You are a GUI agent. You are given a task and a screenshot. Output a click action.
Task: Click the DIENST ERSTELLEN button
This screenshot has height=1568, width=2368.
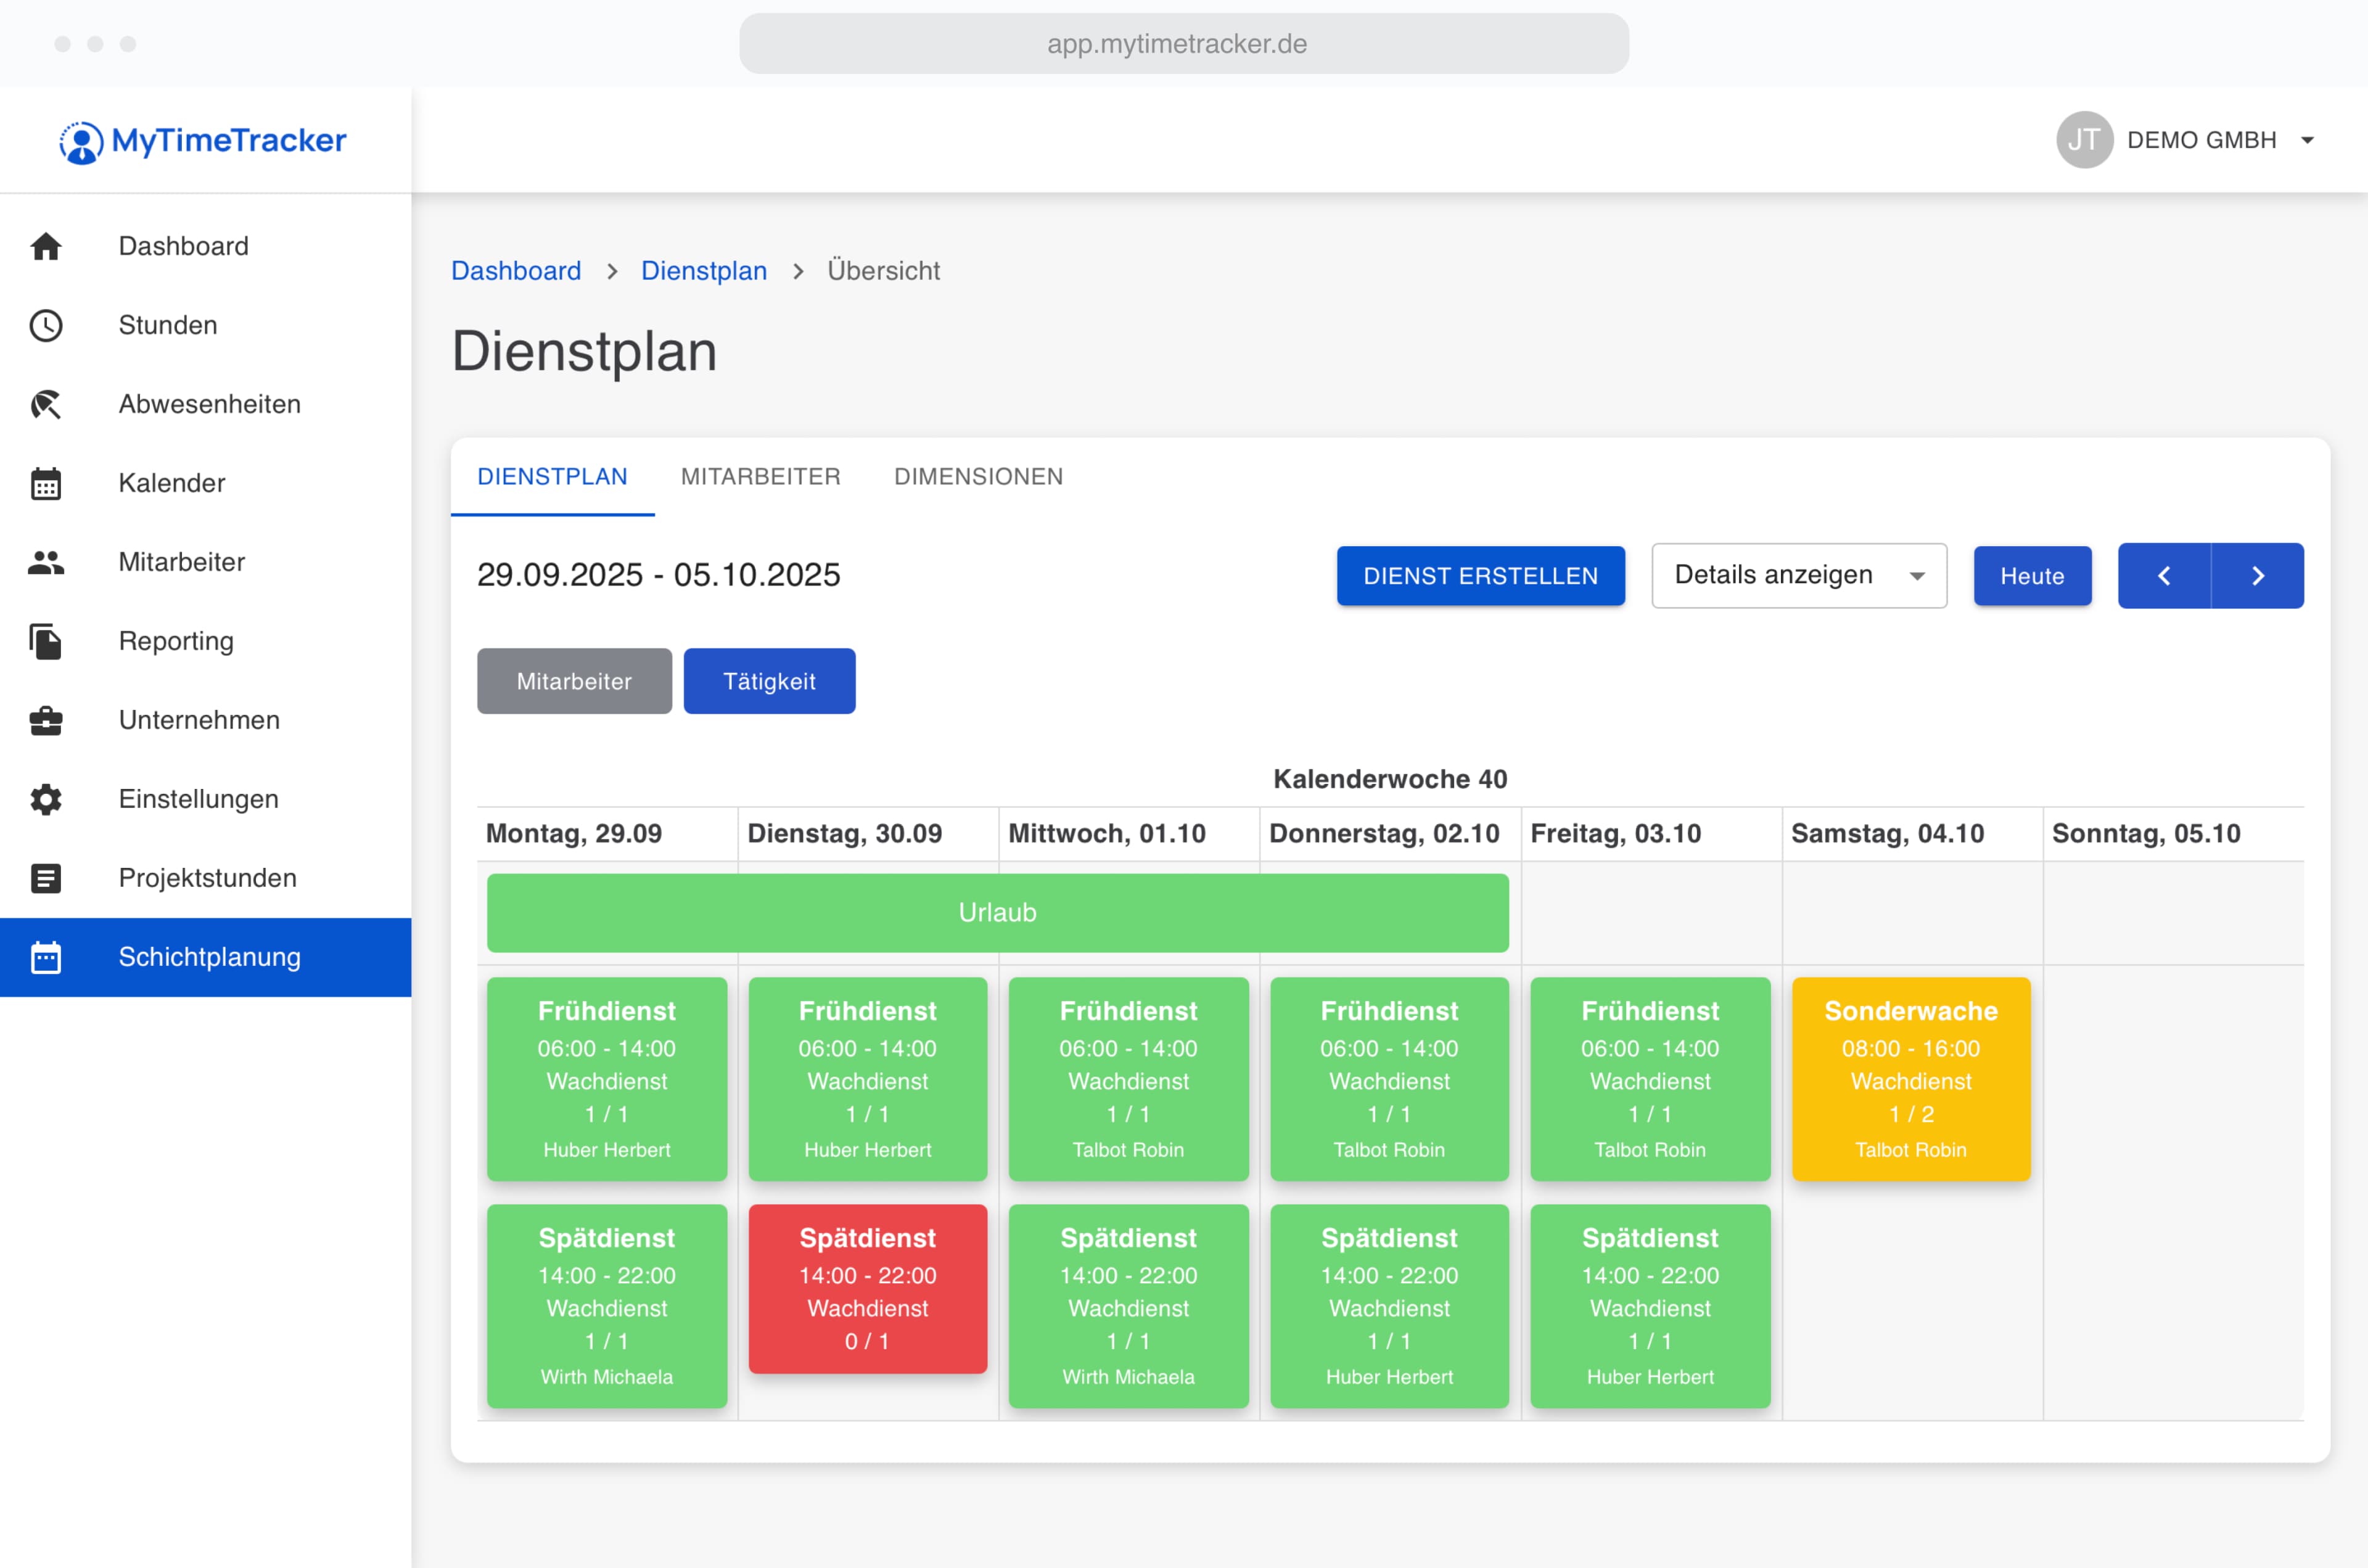click(1479, 575)
